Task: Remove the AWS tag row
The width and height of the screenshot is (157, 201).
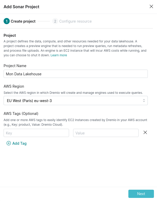Action: tap(145, 132)
